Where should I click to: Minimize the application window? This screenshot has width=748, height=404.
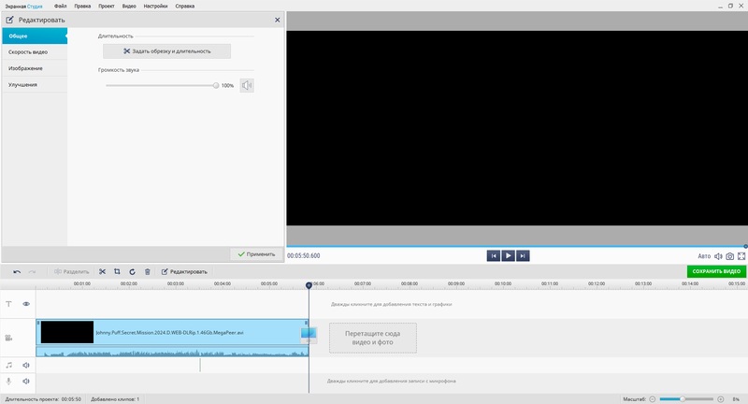tap(720, 7)
